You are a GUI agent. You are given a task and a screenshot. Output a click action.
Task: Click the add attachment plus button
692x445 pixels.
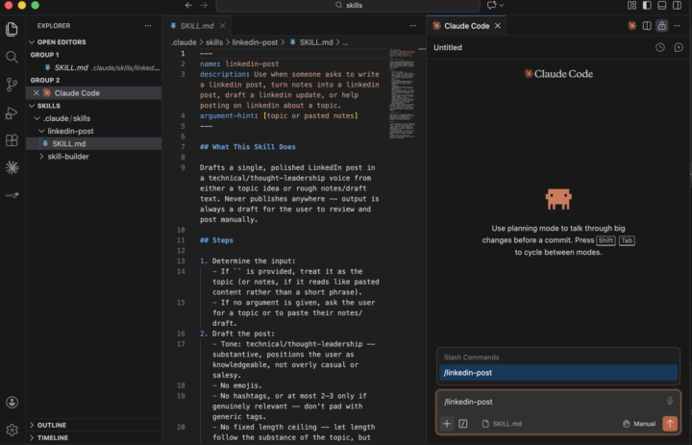(447, 424)
